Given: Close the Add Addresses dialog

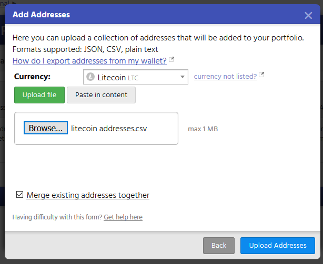Looking at the screenshot, I should pyautogui.click(x=308, y=15).
